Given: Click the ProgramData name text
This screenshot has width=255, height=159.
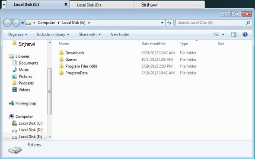Looking at the screenshot, I should [76, 73].
